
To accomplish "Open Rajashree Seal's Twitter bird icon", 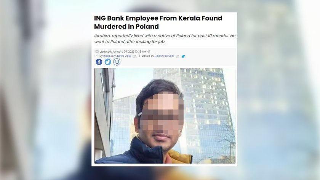I will pyautogui.click(x=183, y=56).
